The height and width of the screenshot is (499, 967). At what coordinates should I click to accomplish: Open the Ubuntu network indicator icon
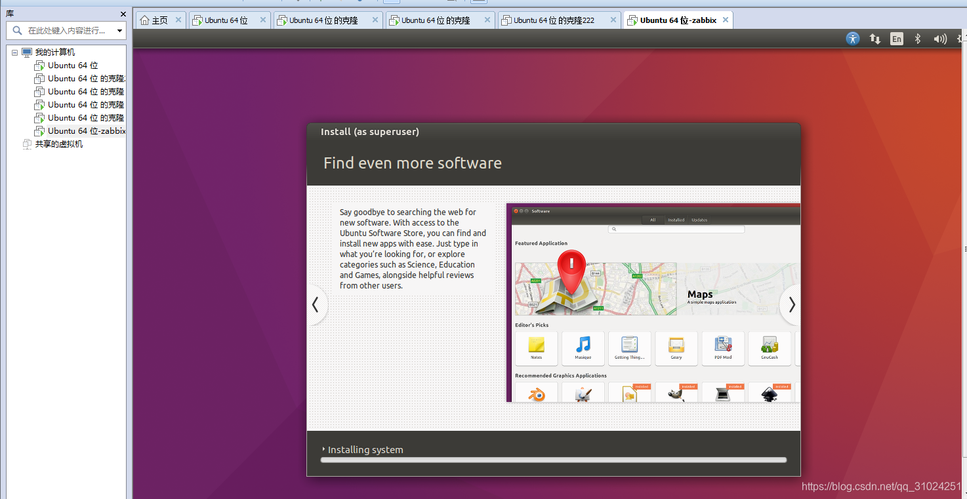(x=875, y=39)
